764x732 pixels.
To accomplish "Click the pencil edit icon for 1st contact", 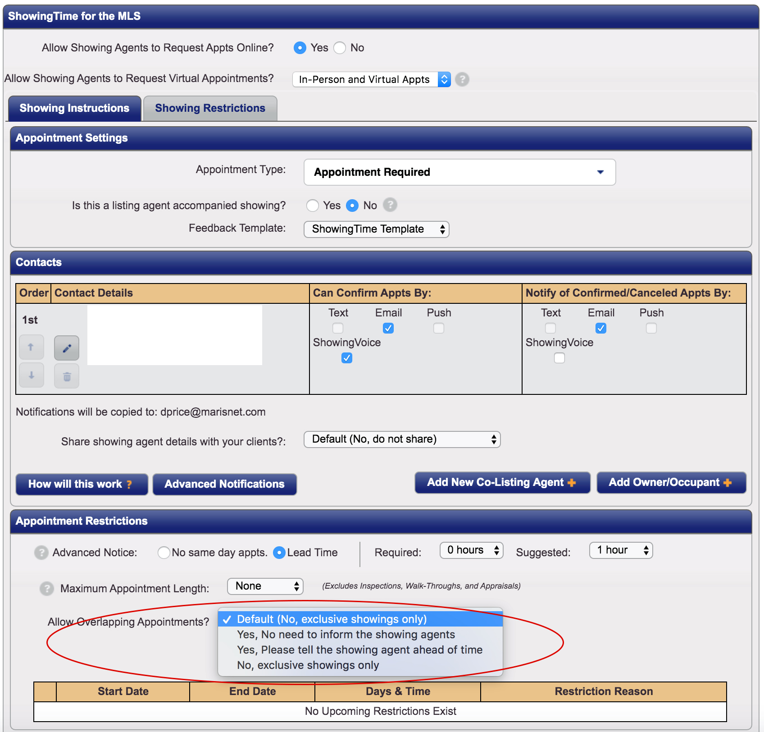I will coord(67,348).
